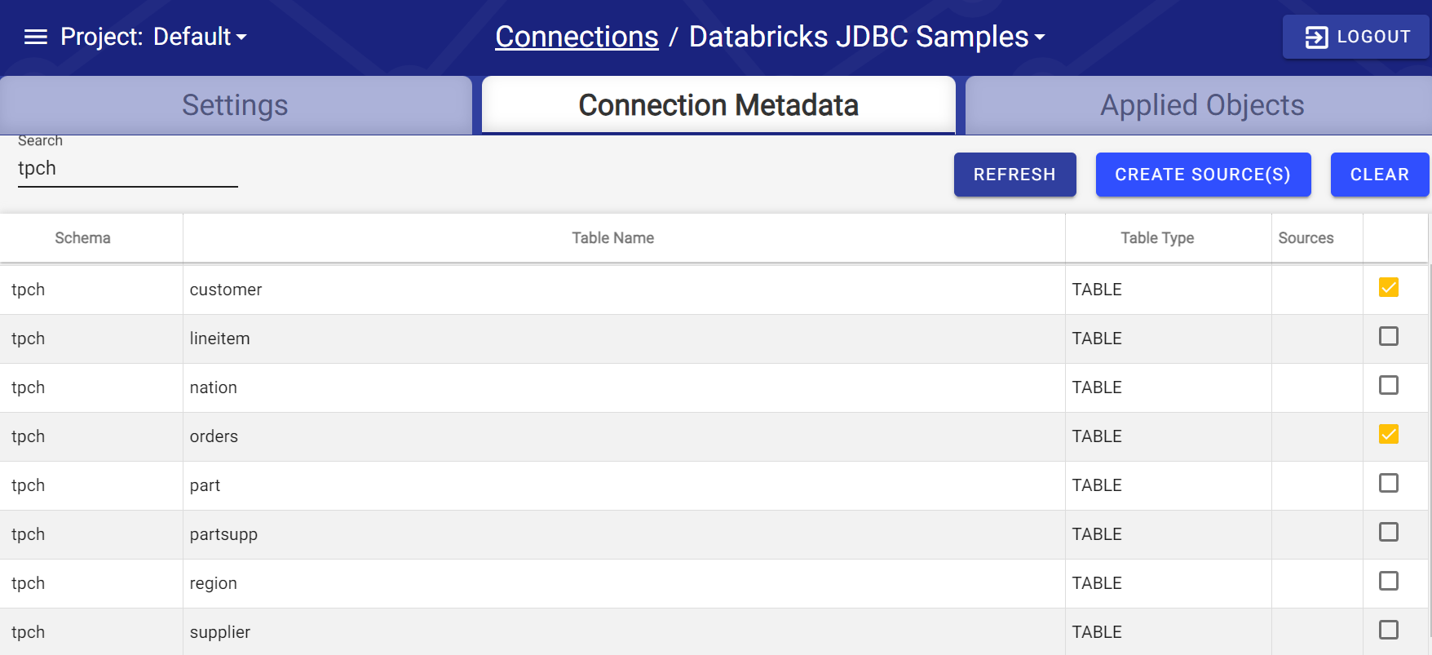Viewport: 1432px width, 655px height.
Task: Uncheck the orders table checkbox
Action: [x=1389, y=435]
